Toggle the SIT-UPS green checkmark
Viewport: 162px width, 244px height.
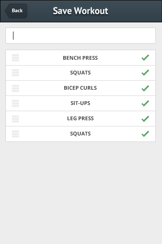[145, 103]
